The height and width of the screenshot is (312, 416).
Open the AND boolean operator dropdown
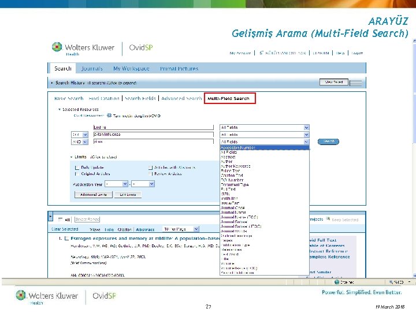[80, 142]
